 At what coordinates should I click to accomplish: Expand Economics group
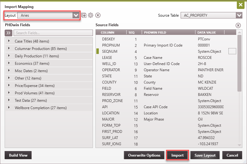coord(9,63)
